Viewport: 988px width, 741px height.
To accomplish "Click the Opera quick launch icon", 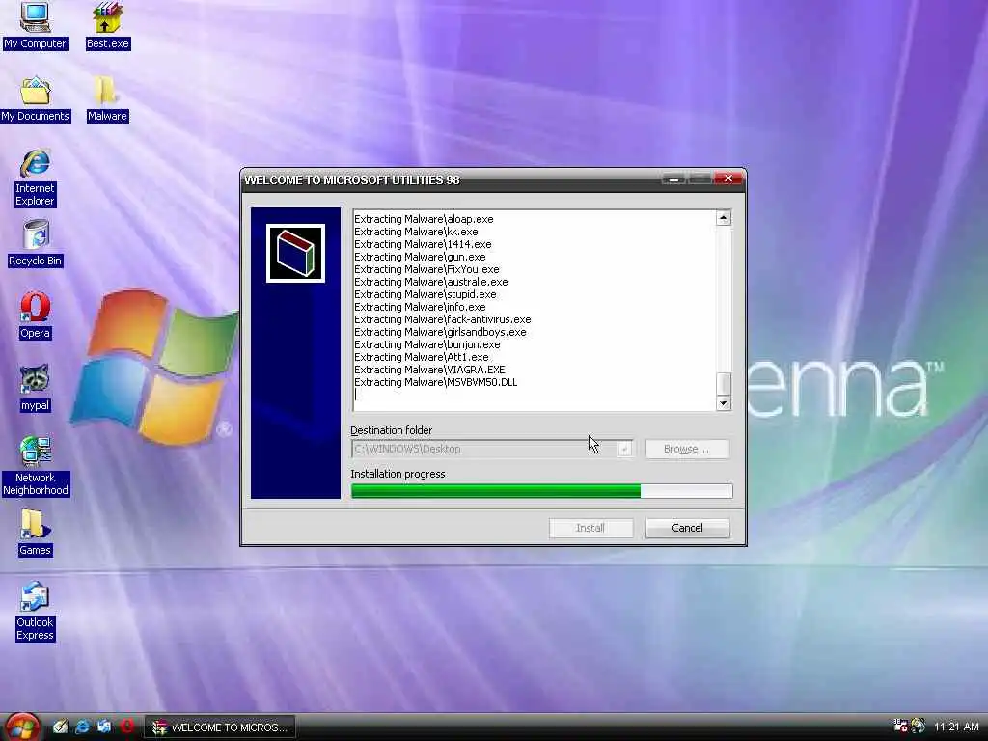I will (127, 727).
